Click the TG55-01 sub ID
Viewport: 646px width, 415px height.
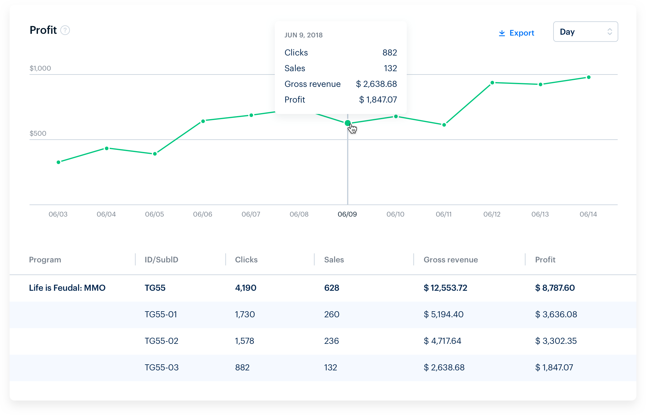[x=161, y=314]
